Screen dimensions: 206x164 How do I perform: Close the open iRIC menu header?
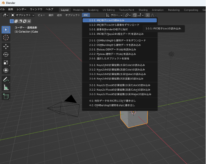[x=86, y=15]
